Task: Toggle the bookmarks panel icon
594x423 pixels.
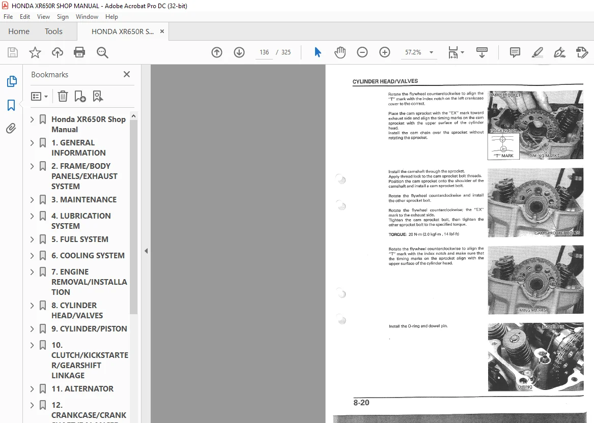Action: [11, 105]
